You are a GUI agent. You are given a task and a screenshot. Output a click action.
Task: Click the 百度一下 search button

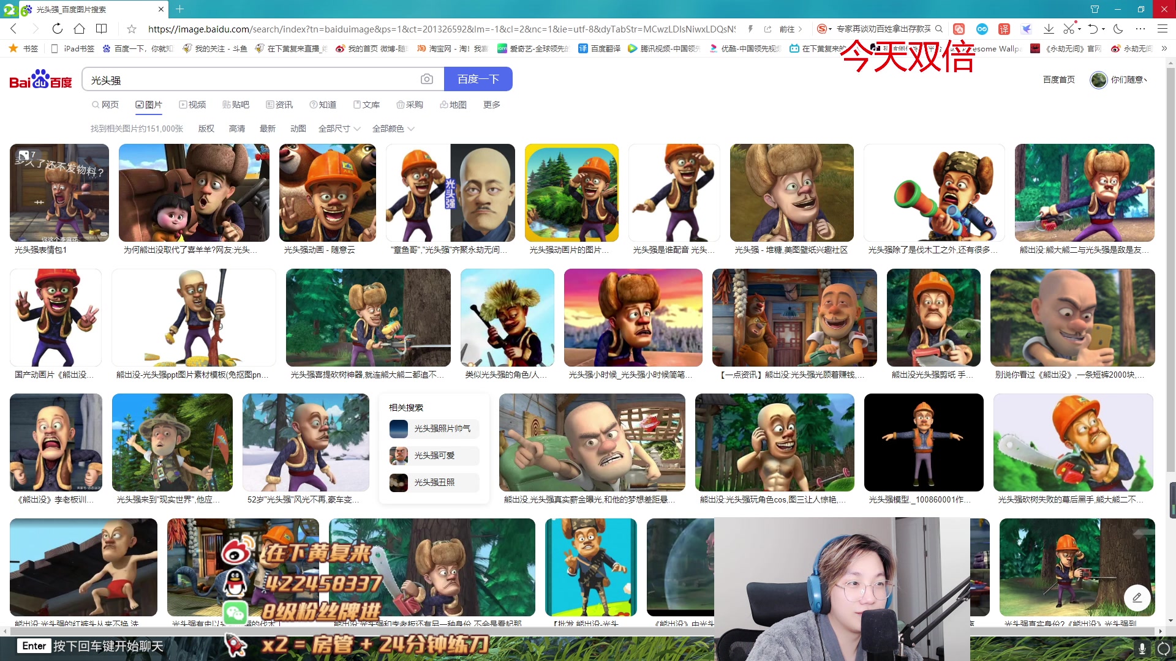pos(478,79)
